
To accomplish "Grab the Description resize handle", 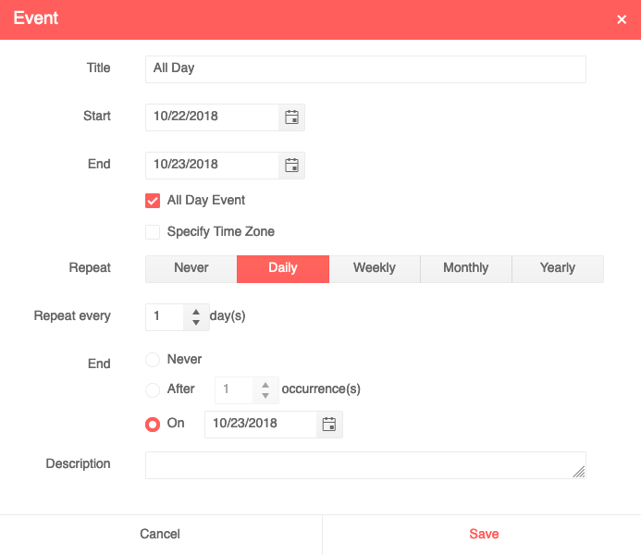I will [x=579, y=472].
